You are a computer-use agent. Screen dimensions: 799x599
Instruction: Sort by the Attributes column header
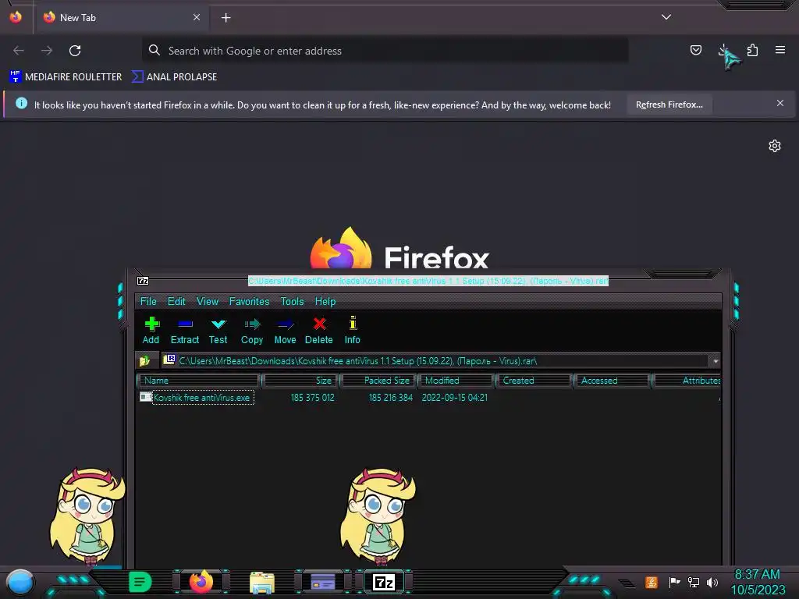pos(687,381)
